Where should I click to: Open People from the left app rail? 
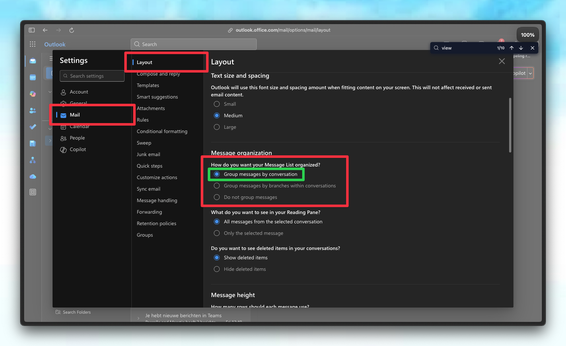click(33, 110)
